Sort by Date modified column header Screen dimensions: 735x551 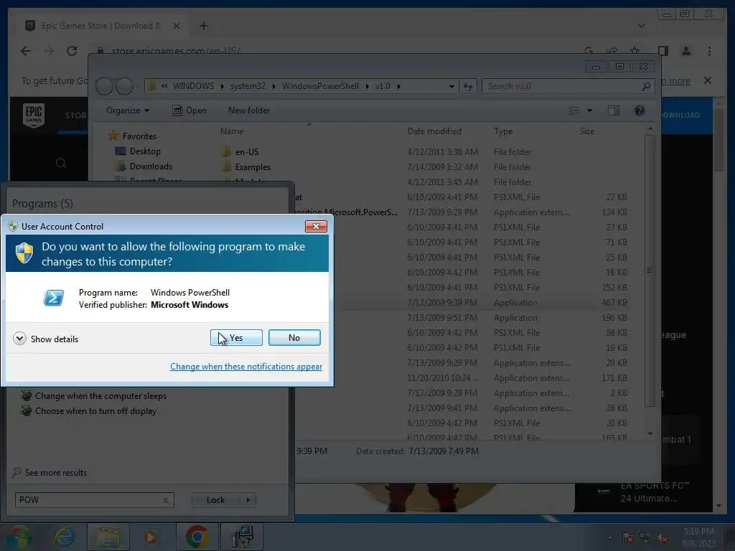tap(434, 131)
